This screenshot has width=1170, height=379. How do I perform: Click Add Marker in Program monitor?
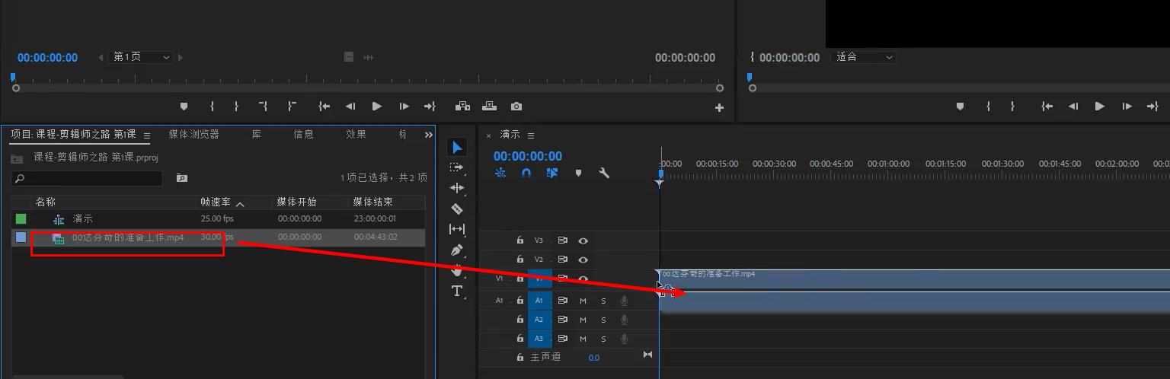click(960, 107)
